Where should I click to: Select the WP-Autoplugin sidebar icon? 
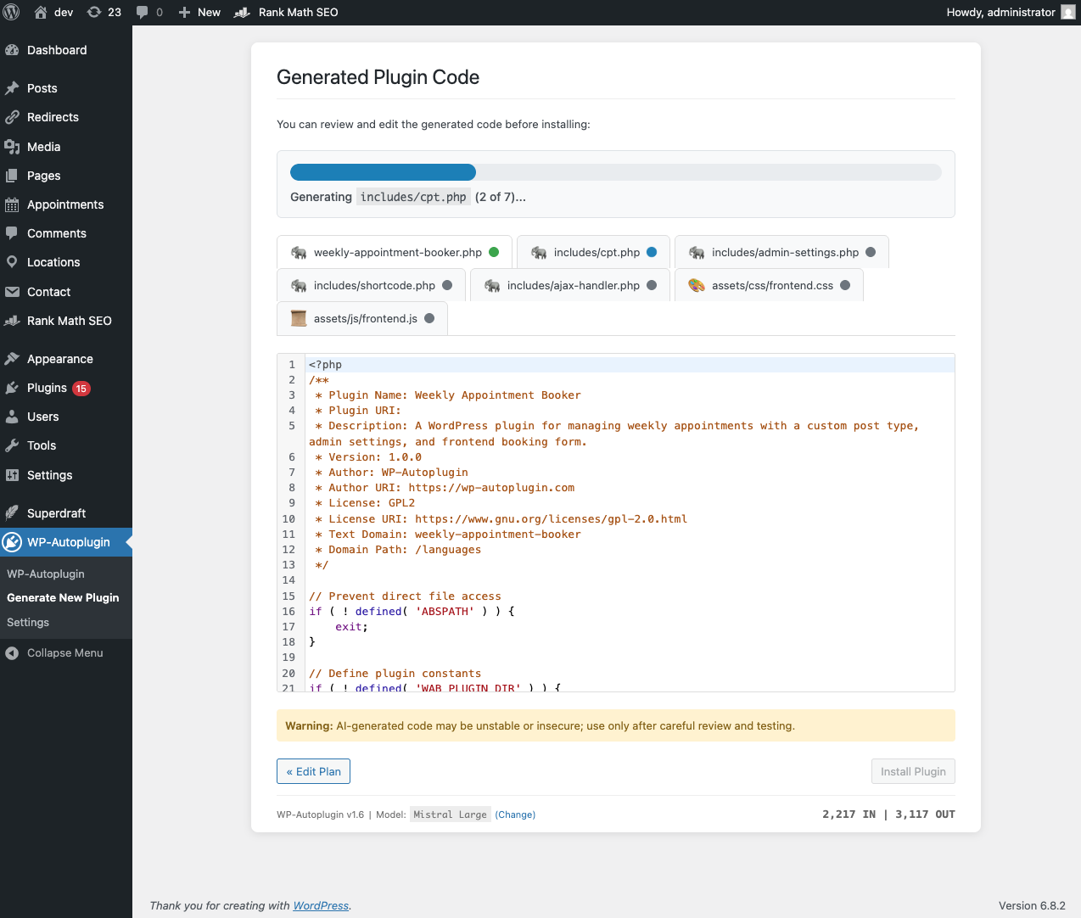[x=12, y=542]
